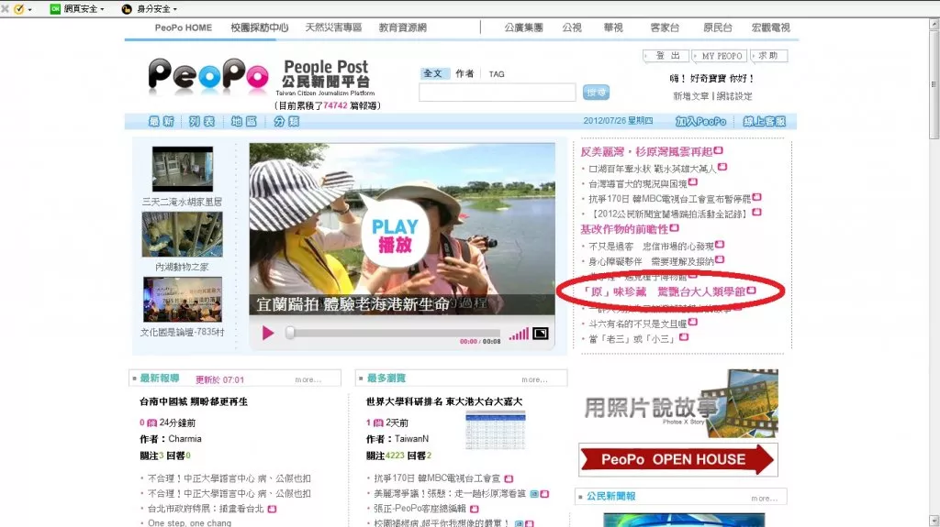Click more link in 最多瀏覽 section
940x527 pixels.
[x=535, y=379]
